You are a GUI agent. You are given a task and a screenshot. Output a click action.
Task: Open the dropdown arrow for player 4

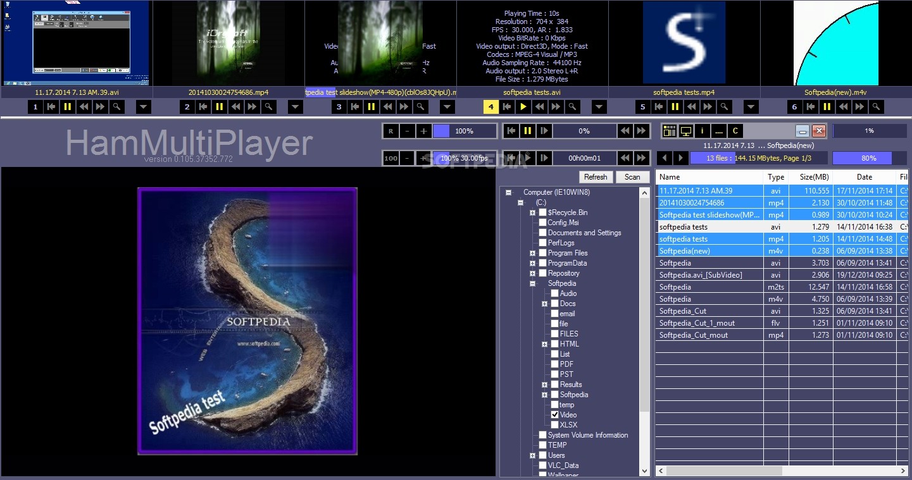click(599, 107)
